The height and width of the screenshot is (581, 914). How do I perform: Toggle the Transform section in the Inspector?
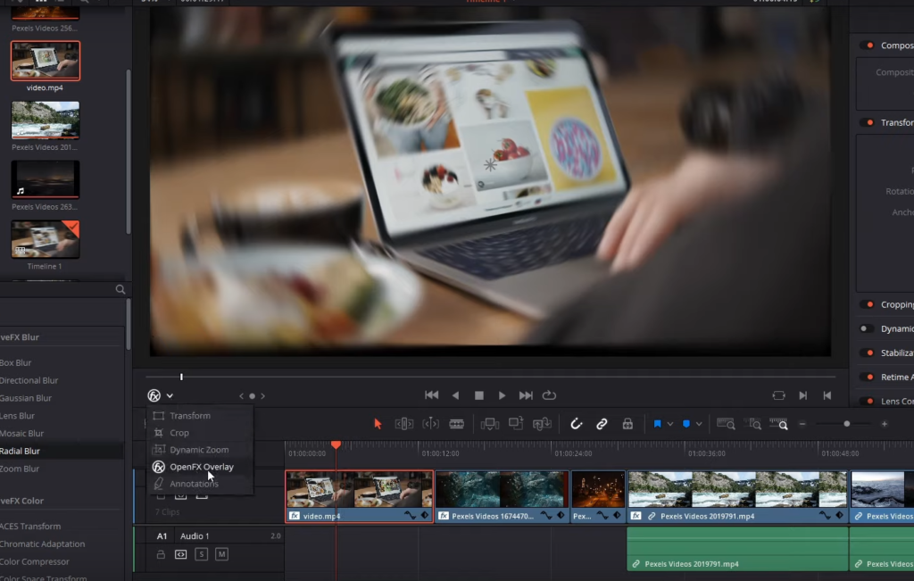pos(867,122)
